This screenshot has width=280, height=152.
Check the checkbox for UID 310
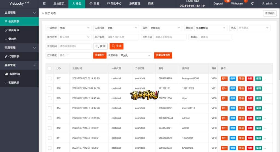click(x=49, y=148)
